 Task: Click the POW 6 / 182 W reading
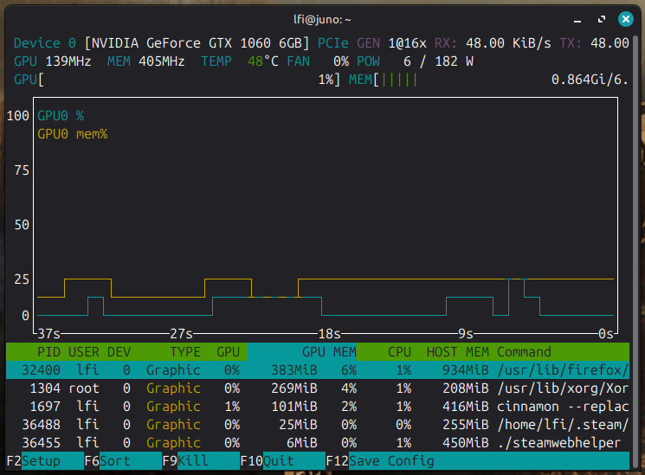tap(415, 61)
